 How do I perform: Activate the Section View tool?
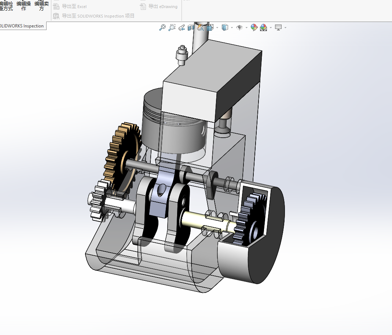coord(191,27)
